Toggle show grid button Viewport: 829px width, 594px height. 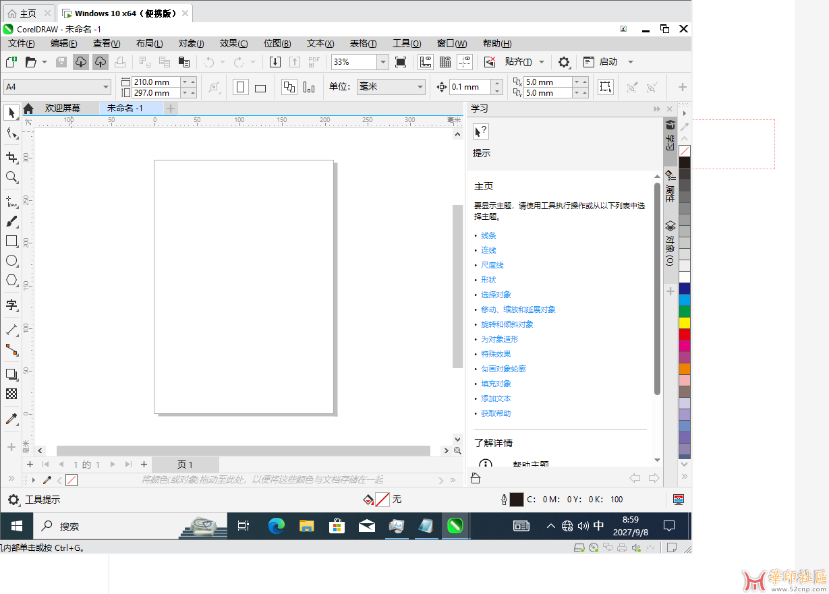[445, 62]
